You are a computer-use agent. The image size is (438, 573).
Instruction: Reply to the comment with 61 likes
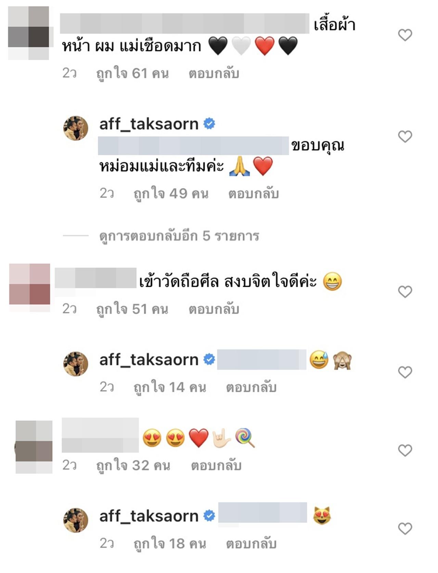point(214,74)
